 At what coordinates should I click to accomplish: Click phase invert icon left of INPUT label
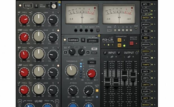105,53
